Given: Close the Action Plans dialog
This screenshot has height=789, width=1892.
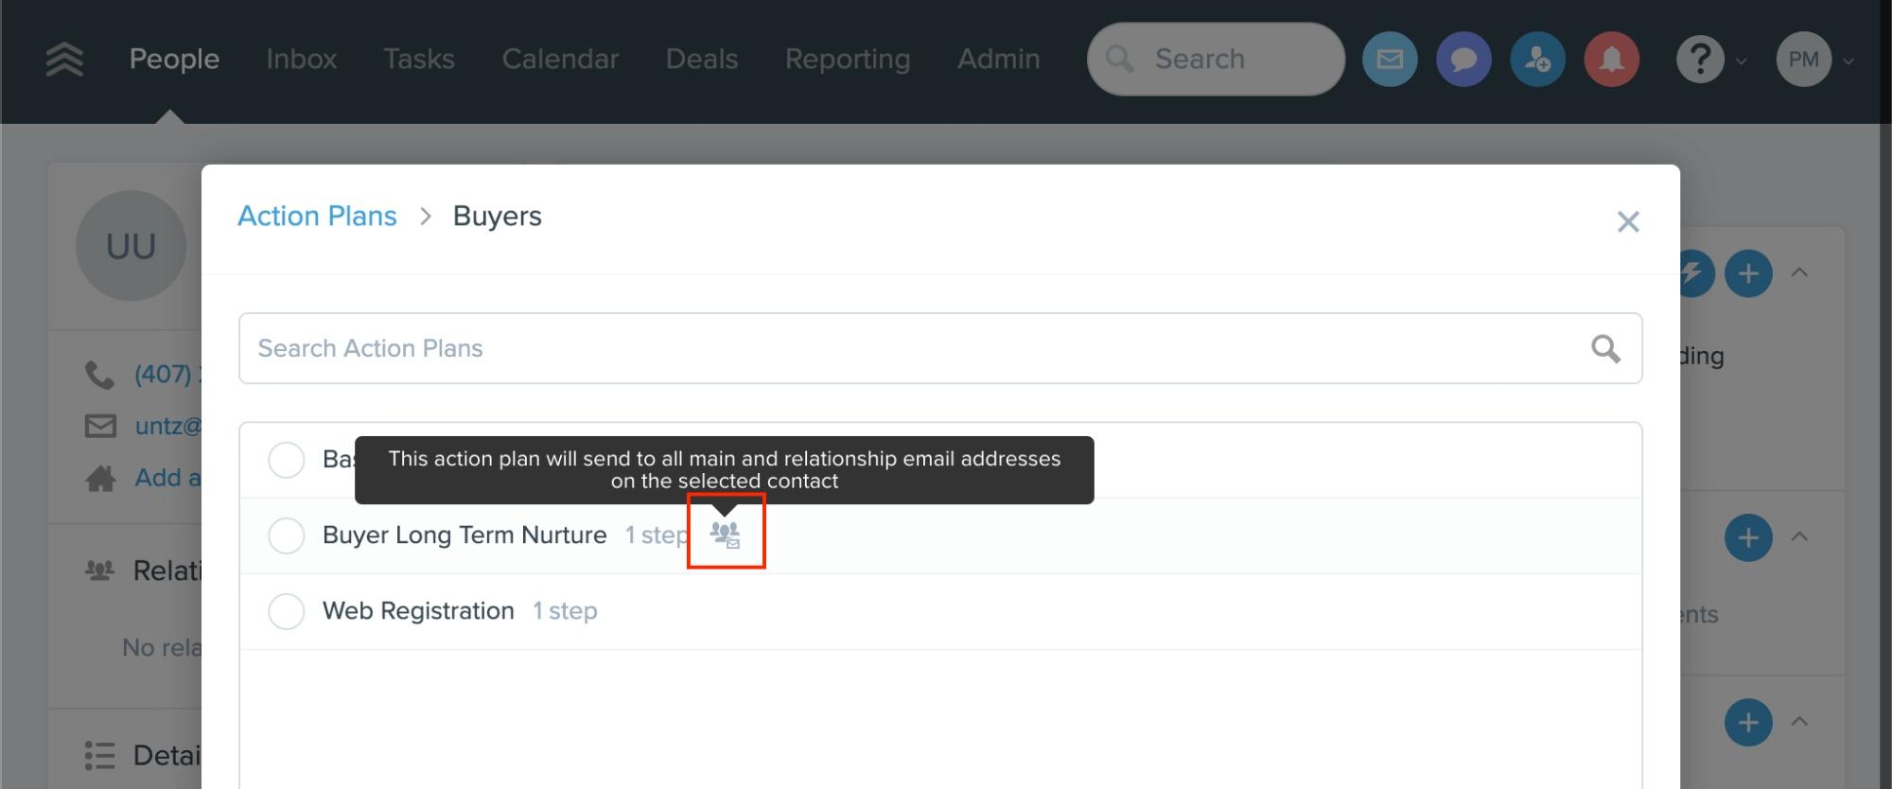Looking at the screenshot, I should [1628, 221].
